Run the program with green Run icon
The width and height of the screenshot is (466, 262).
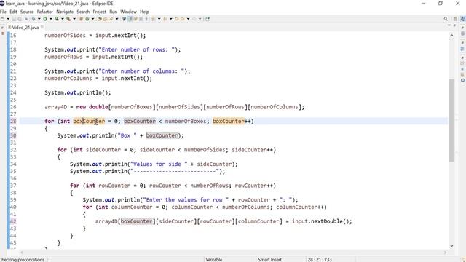tap(45, 19)
